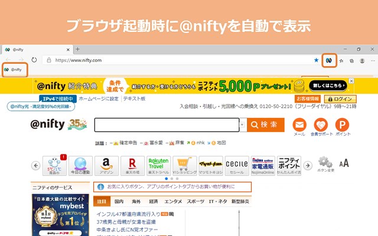
Task: Open the @nifty bookmark in favorites bar
Action: (13, 70)
